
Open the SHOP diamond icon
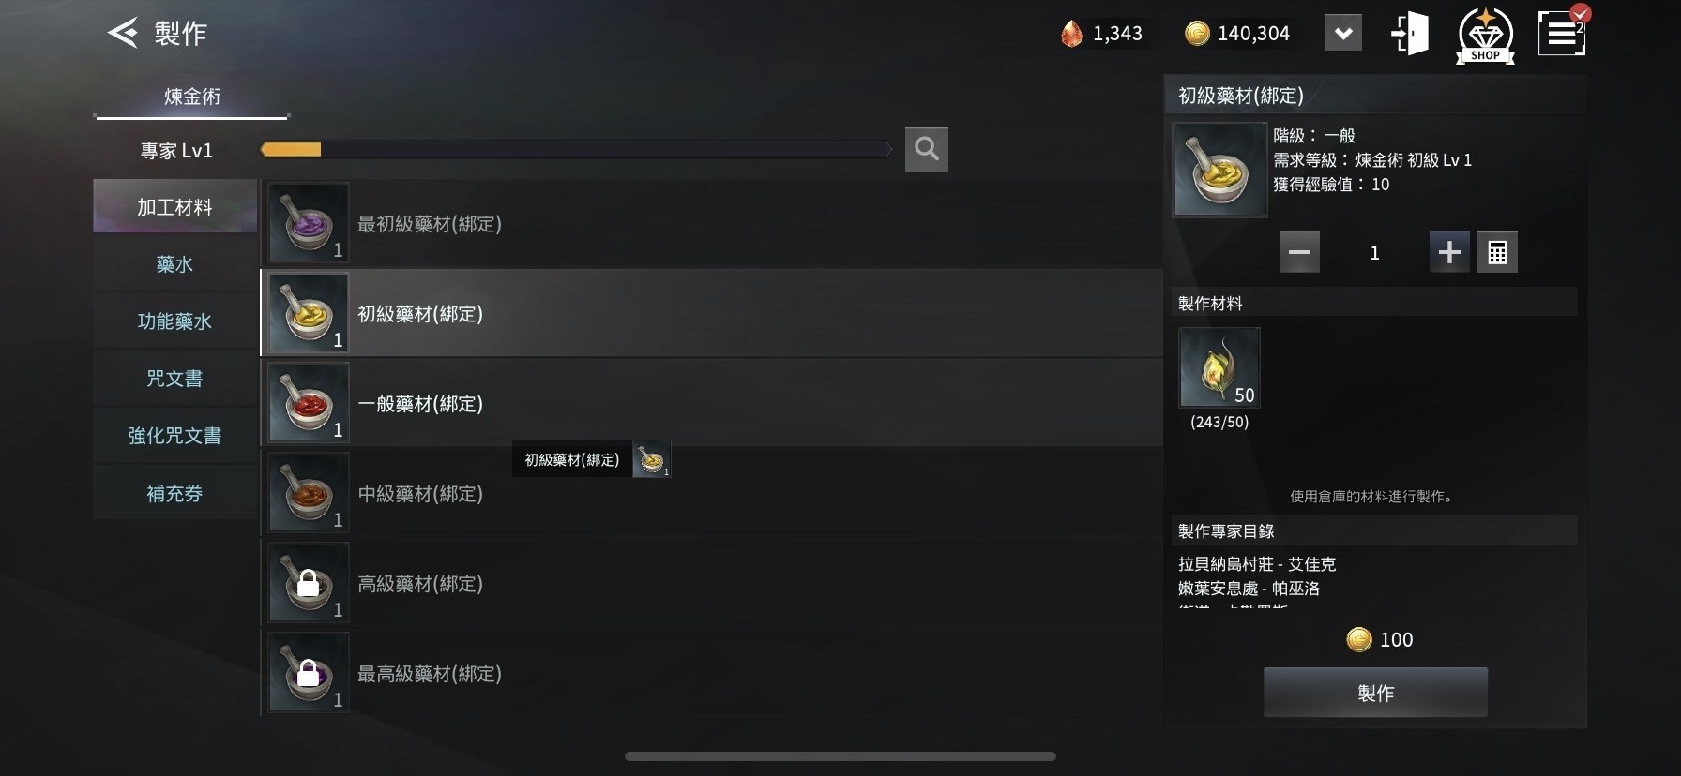tap(1485, 35)
